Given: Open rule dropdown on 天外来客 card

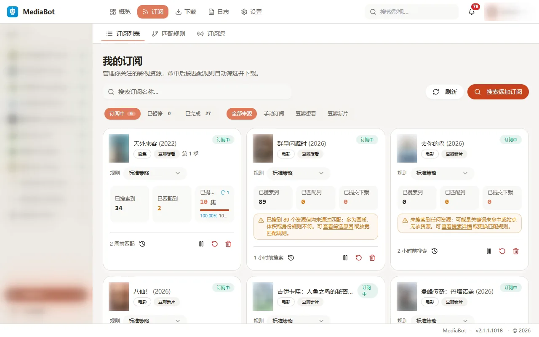Looking at the screenshot, I should coord(155,173).
